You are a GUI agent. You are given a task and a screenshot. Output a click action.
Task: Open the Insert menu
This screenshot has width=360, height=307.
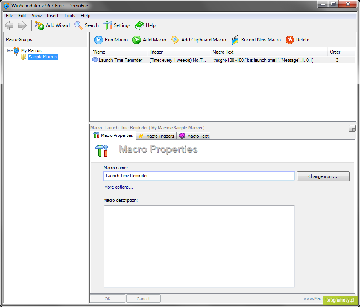(x=52, y=16)
